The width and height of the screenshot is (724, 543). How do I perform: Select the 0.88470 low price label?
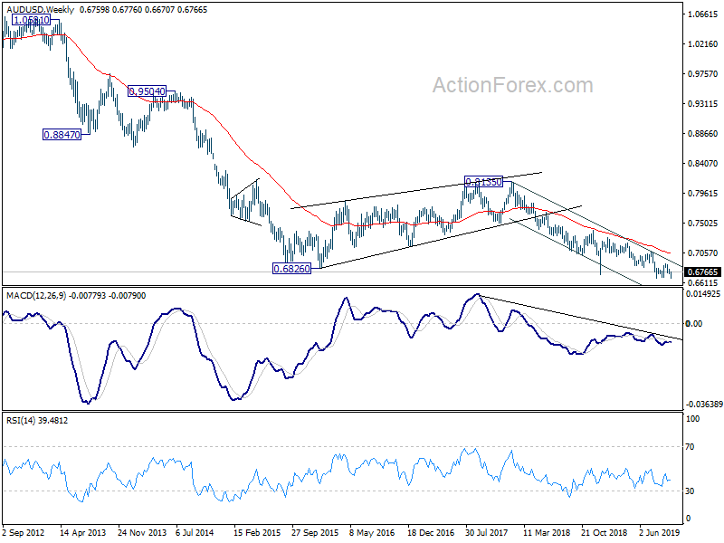(x=62, y=135)
